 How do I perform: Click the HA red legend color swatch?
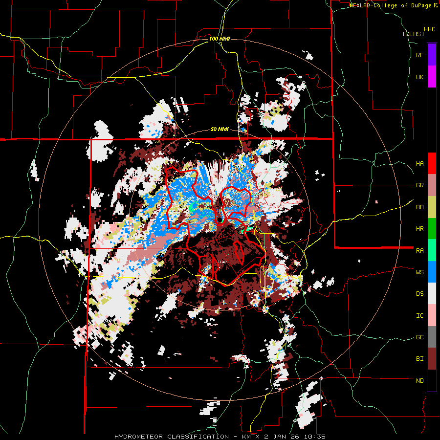(x=432, y=163)
